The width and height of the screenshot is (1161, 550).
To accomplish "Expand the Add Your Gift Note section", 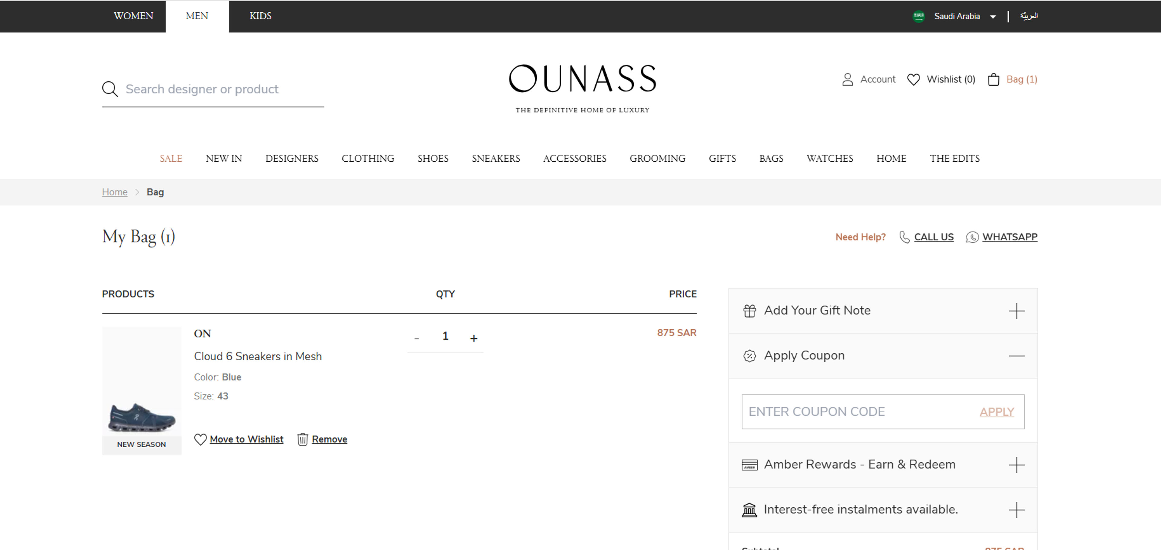I will [1016, 311].
